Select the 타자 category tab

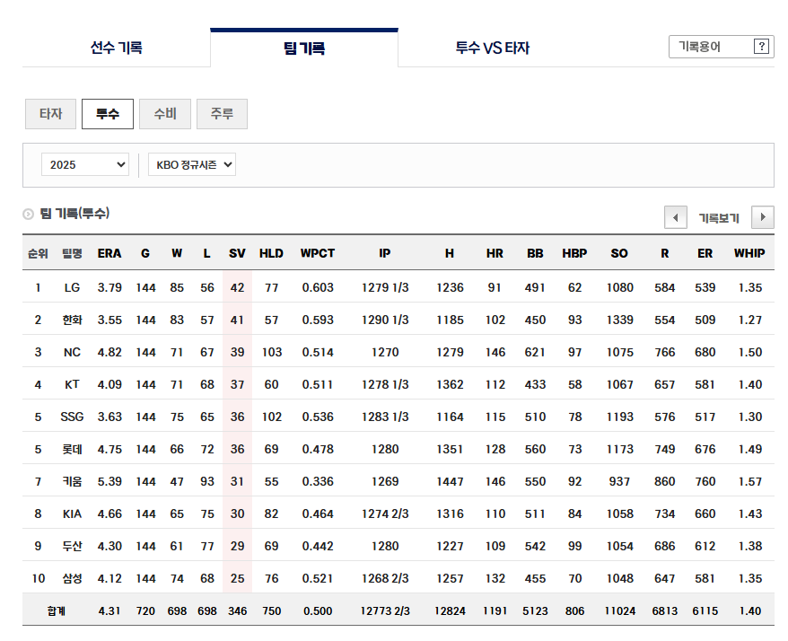click(51, 114)
